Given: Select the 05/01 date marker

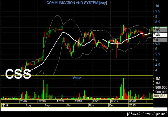Looking at the screenshot, I should (133, 101).
